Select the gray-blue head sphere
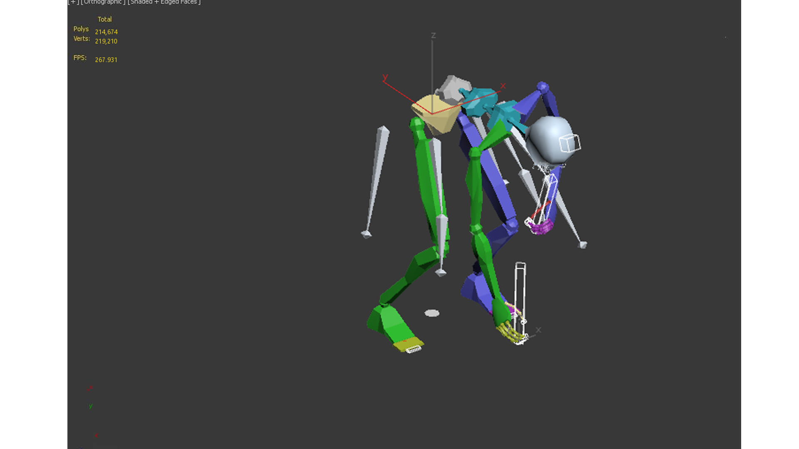The image size is (799, 449). pyautogui.click(x=547, y=139)
